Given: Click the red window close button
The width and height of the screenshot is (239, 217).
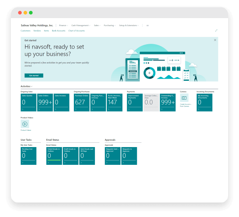Looking at the screenshot, I should coord(20,13).
